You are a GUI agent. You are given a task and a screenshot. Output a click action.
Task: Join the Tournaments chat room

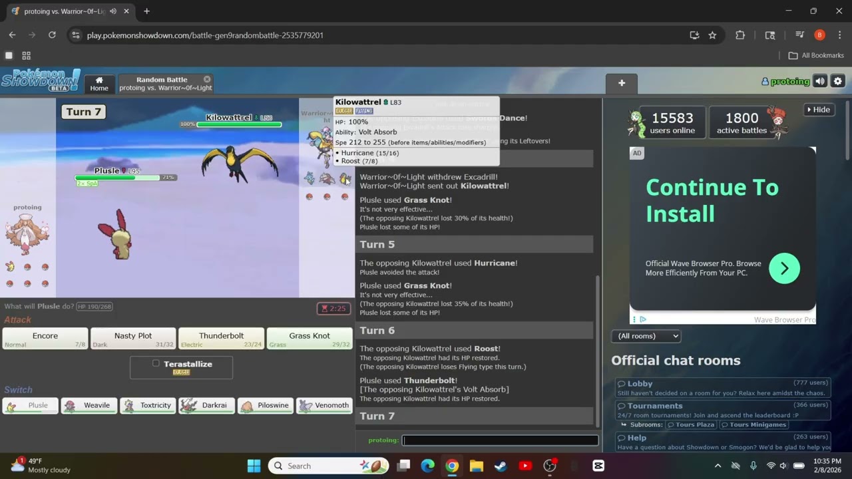pos(723,410)
